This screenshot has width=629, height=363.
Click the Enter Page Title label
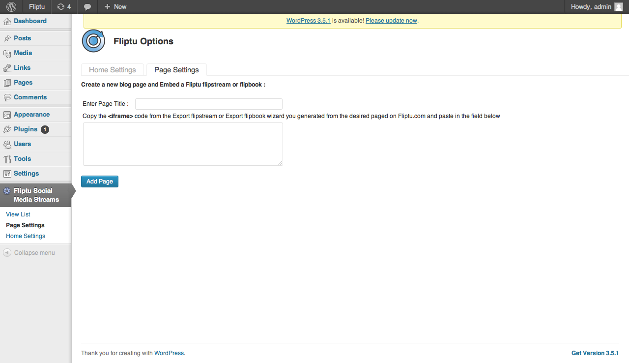(106, 104)
